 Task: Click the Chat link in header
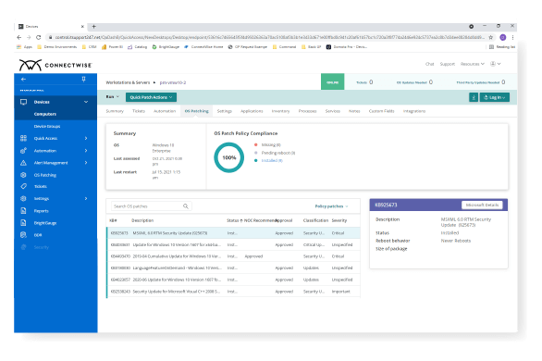coord(429,64)
